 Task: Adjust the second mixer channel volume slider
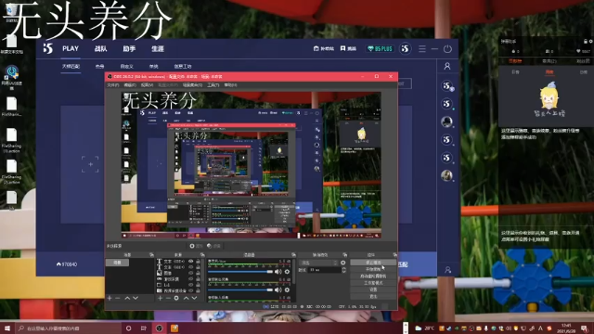click(x=240, y=290)
